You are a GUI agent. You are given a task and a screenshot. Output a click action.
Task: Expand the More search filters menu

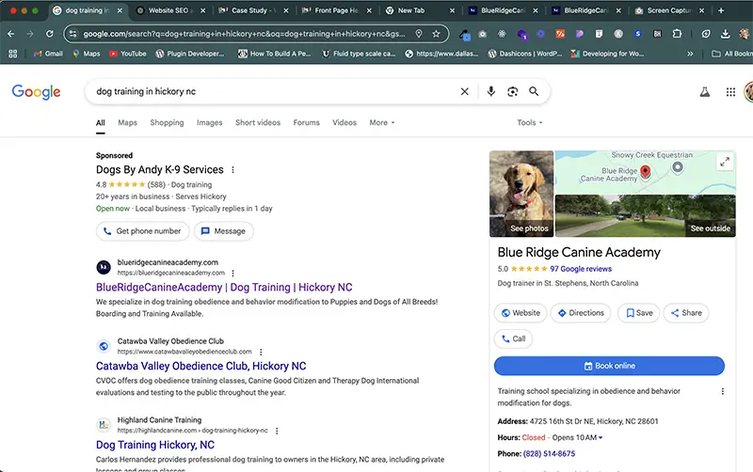381,122
